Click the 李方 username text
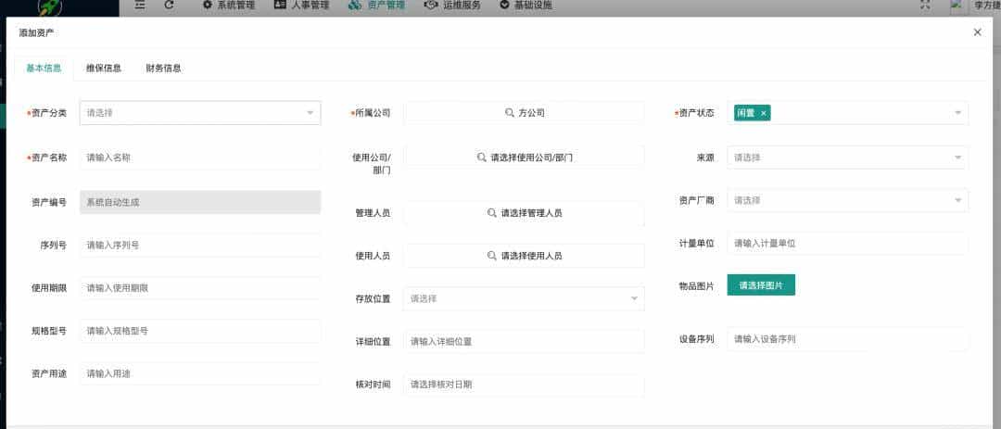The height and width of the screenshot is (429, 1001). [x=987, y=6]
